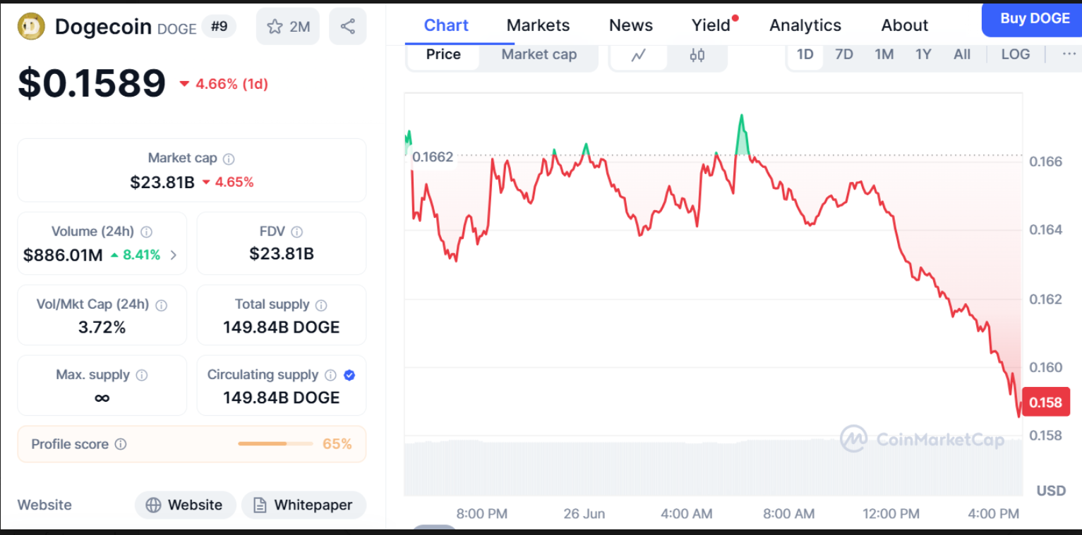The width and height of the screenshot is (1082, 535).
Task: Set chart range to All
Action: point(962,54)
